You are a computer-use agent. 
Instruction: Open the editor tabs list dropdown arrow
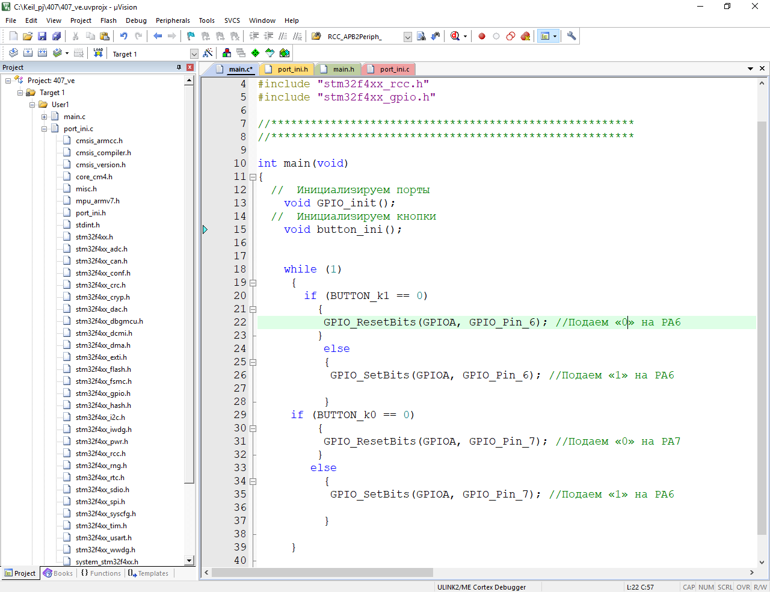[x=750, y=69]
